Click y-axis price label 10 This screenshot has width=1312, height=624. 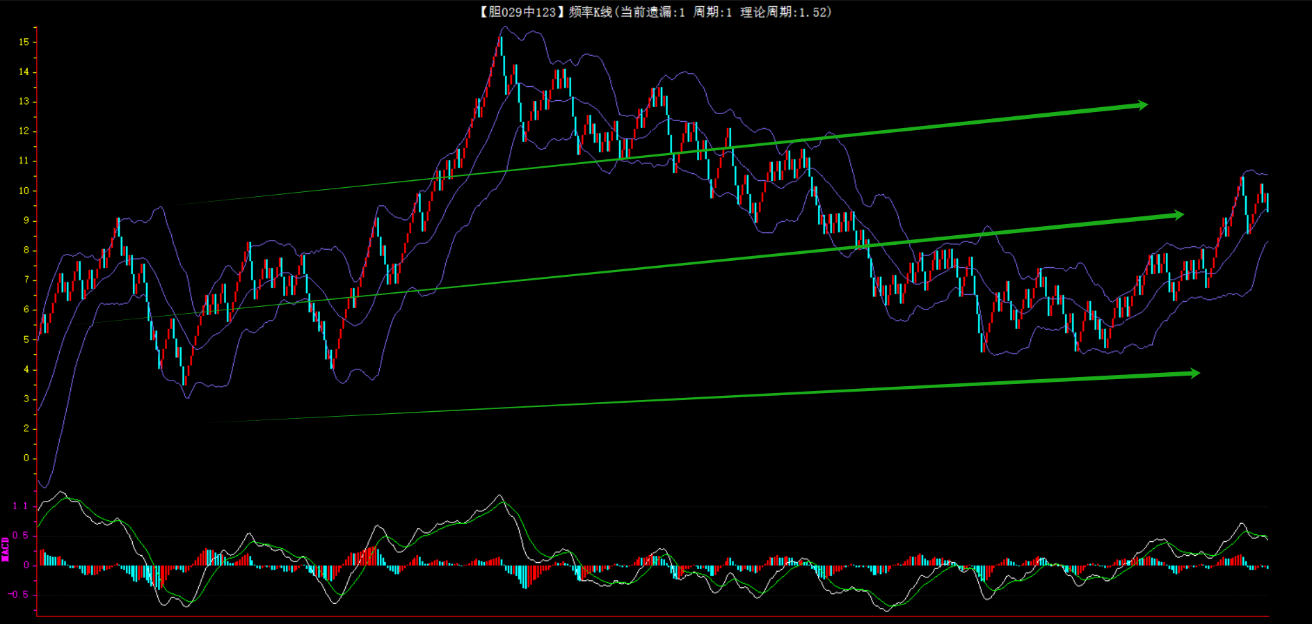(x=24, y=191)
